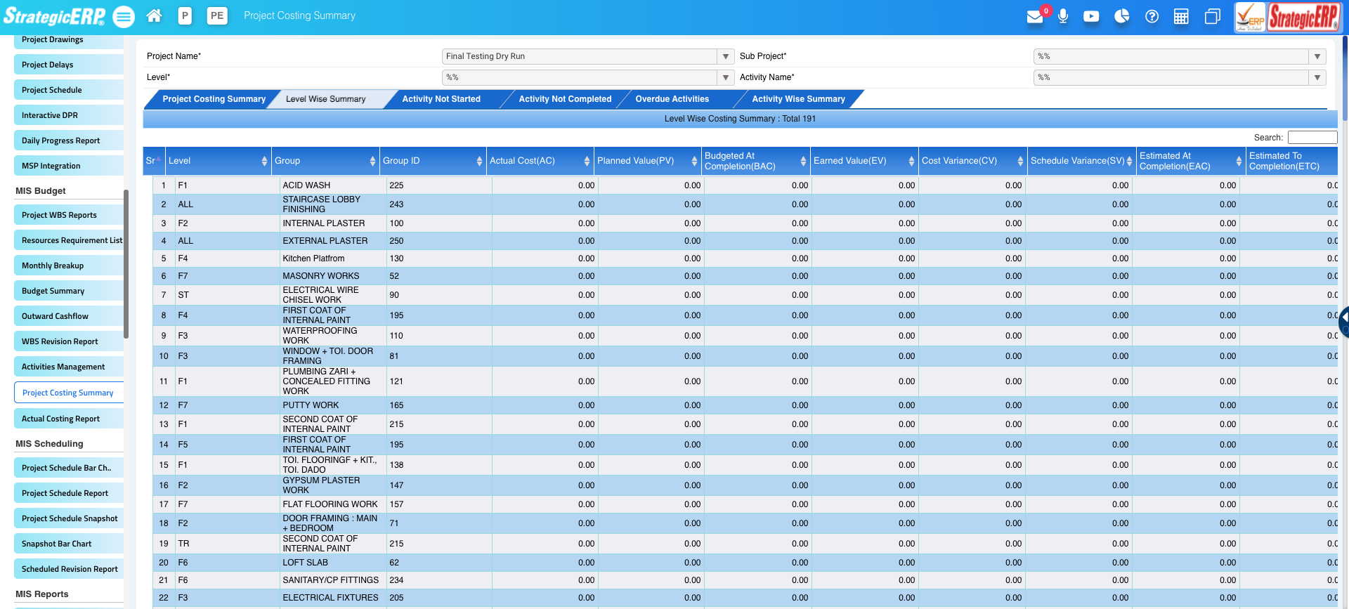Open the calculator icon

(1181, 16)
